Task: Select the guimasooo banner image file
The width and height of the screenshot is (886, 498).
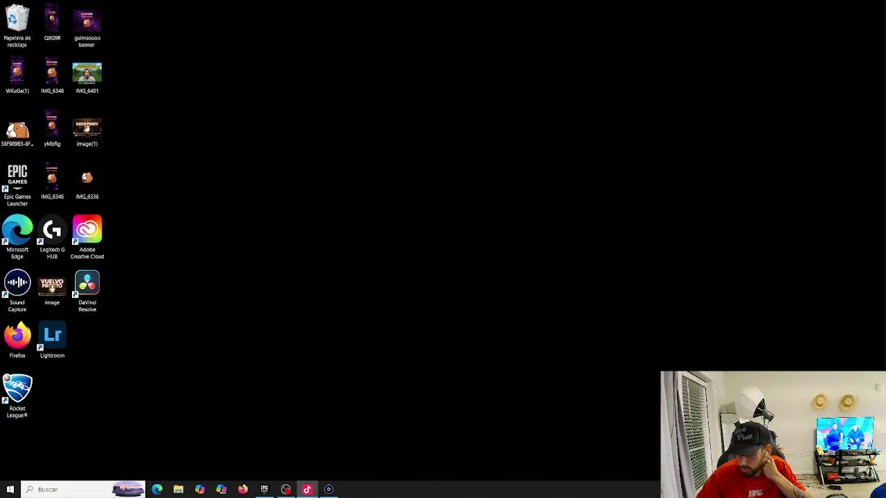Action: coord(87,27)
